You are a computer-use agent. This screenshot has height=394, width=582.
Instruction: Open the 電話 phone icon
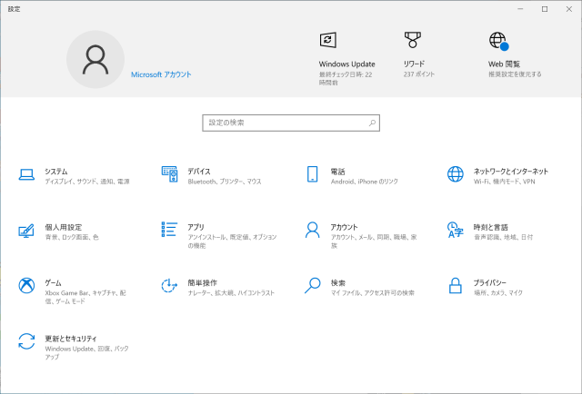pos(313,174)
